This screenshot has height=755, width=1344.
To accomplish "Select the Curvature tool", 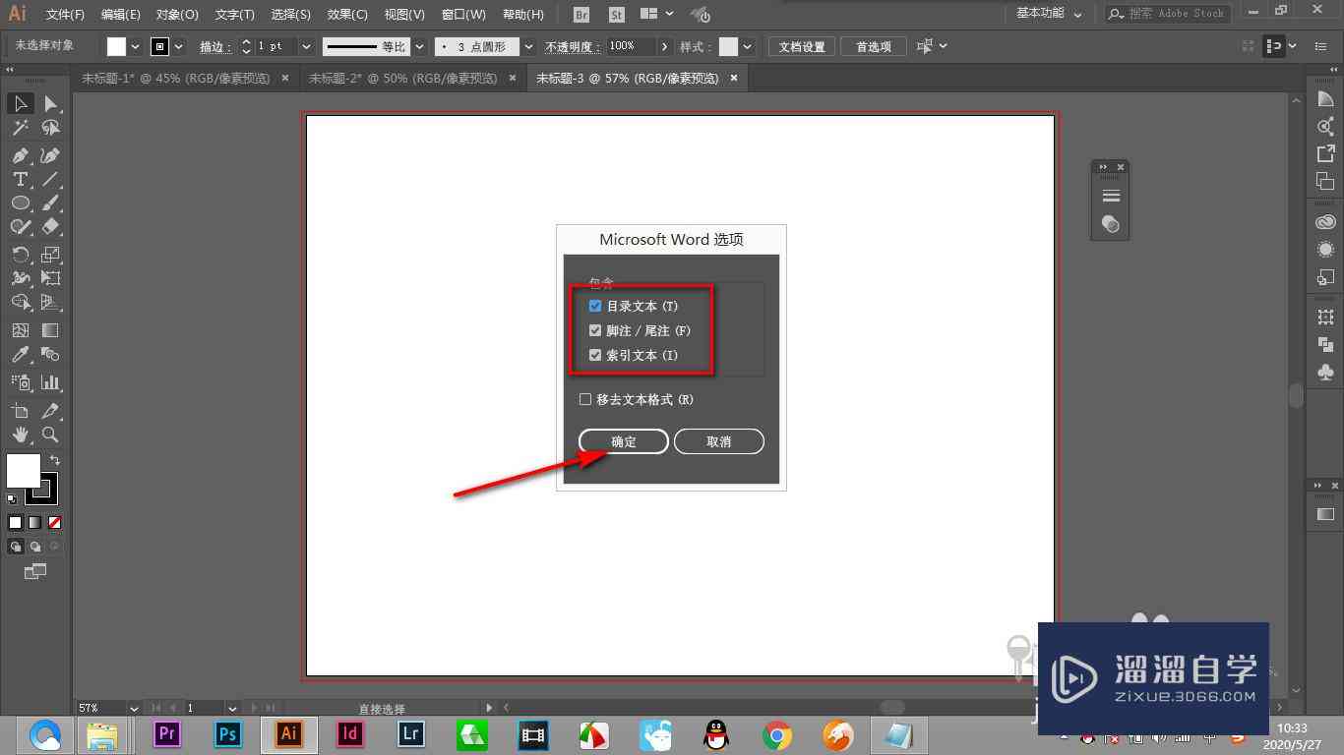I will pyautogui.click(x=50, y=155).
